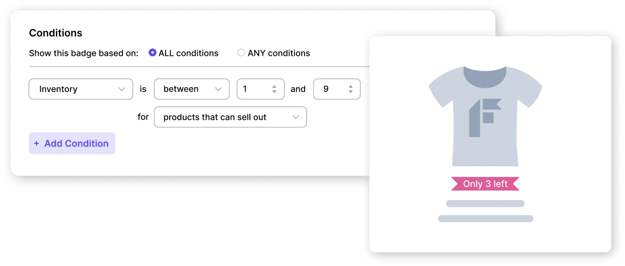
Task: Expand the products that can sell out dropdown
Action: point(230,117)
